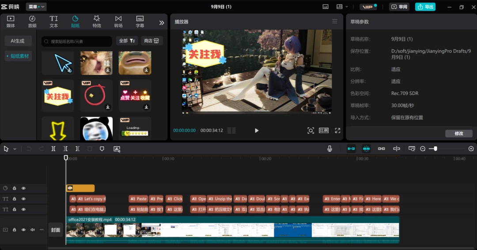Image resolution: width=477 pixels, height=250 pixels.
Task: Zoom in the timeline with plus icon
Action: (471, 149)
